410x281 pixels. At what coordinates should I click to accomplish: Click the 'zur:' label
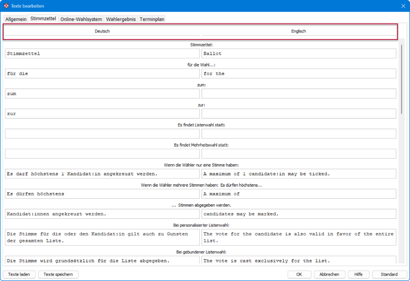coord(201,105)
